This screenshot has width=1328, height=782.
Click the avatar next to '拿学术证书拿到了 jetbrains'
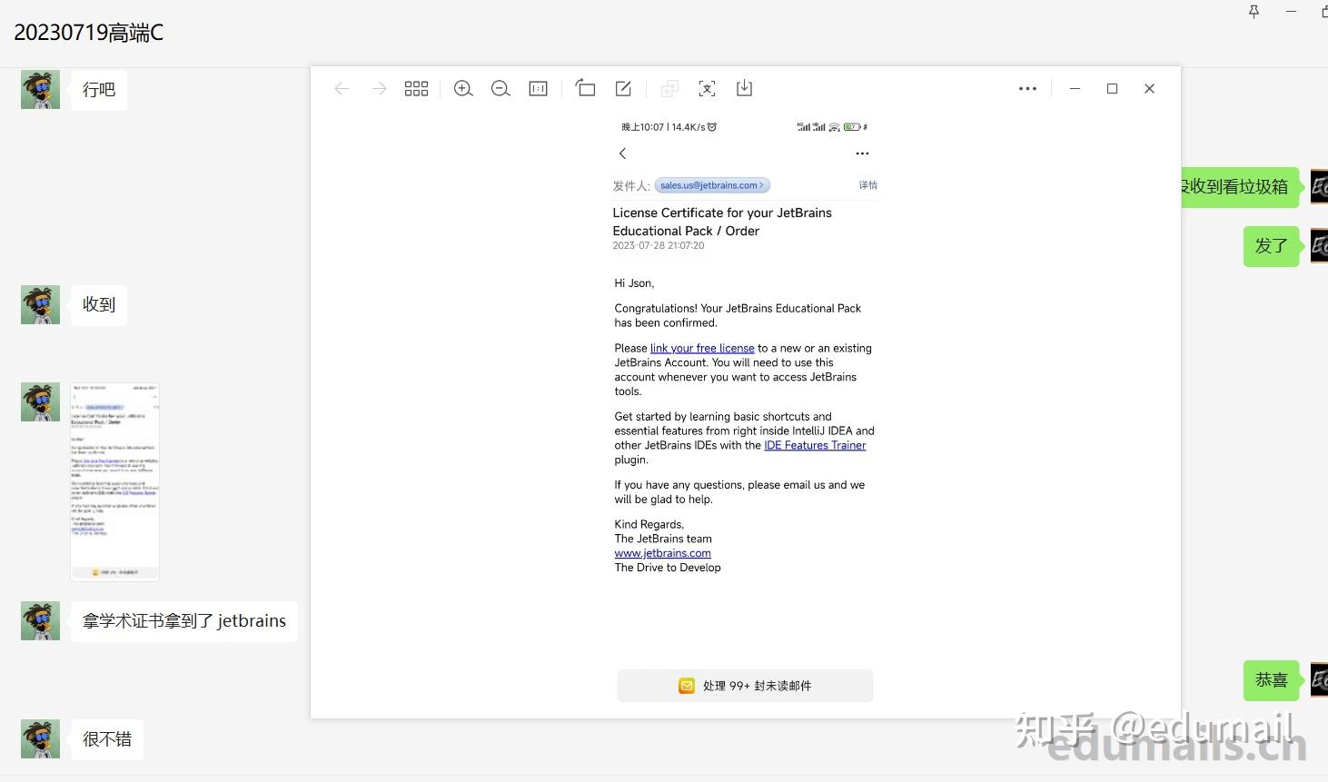(x=40, y=620)
